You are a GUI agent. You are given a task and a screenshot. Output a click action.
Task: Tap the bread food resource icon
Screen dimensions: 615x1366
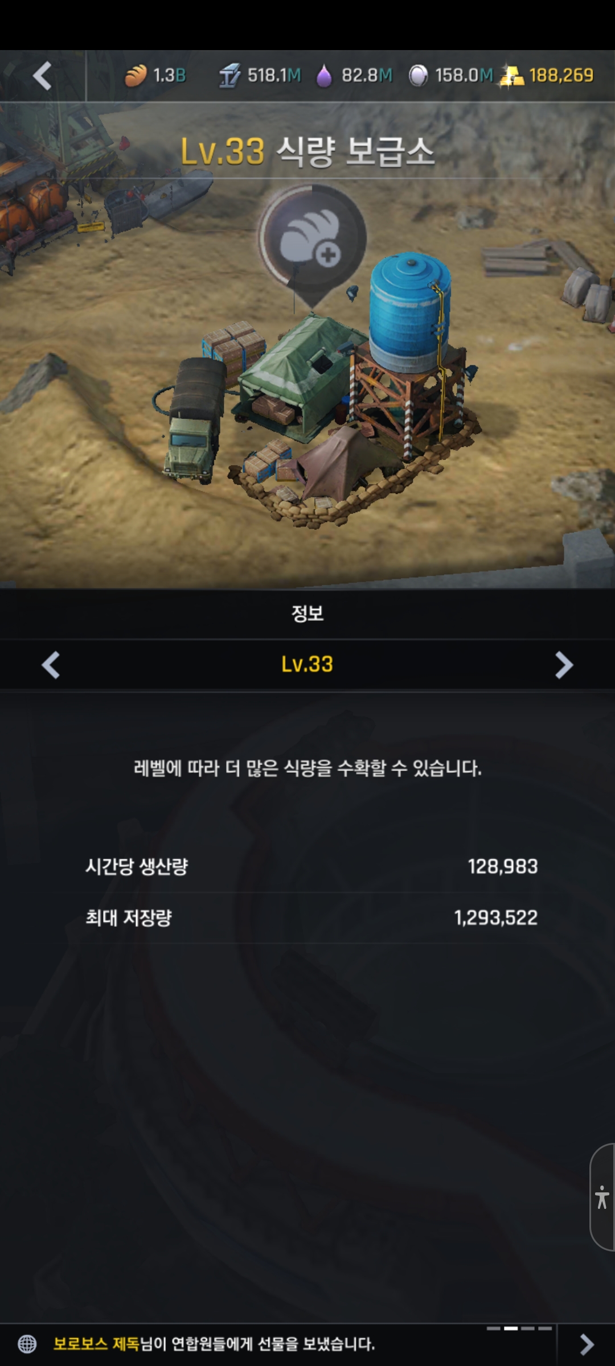tap(136, 75)
